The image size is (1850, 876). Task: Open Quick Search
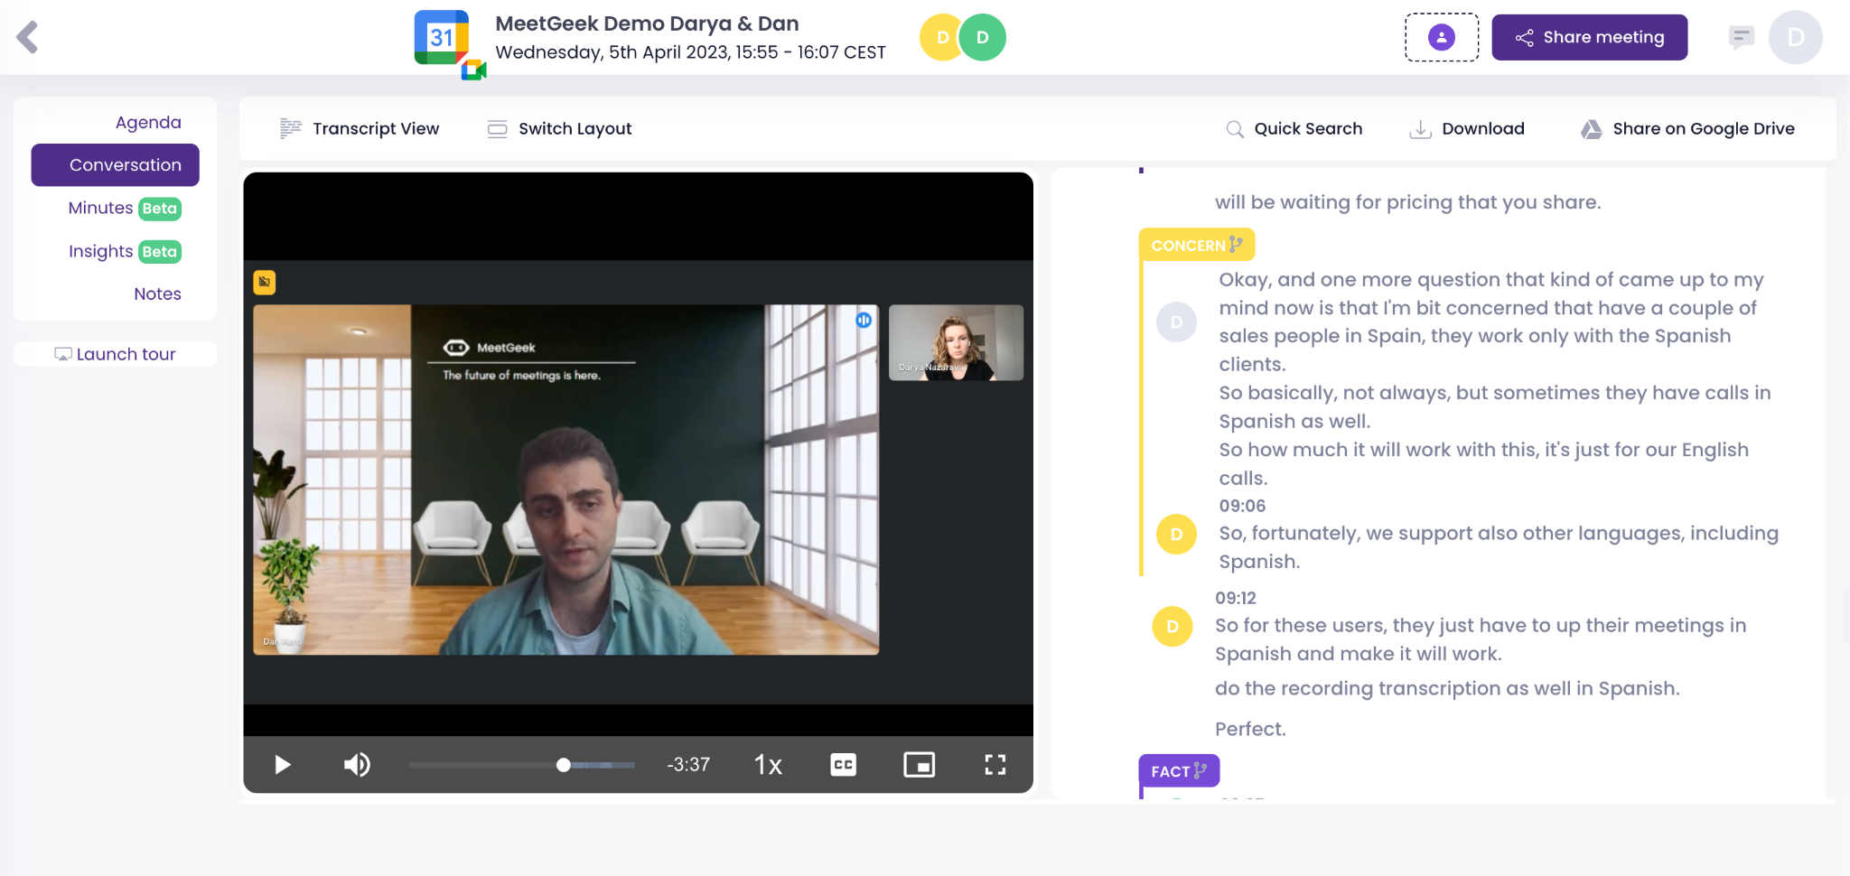[1294, 128]
